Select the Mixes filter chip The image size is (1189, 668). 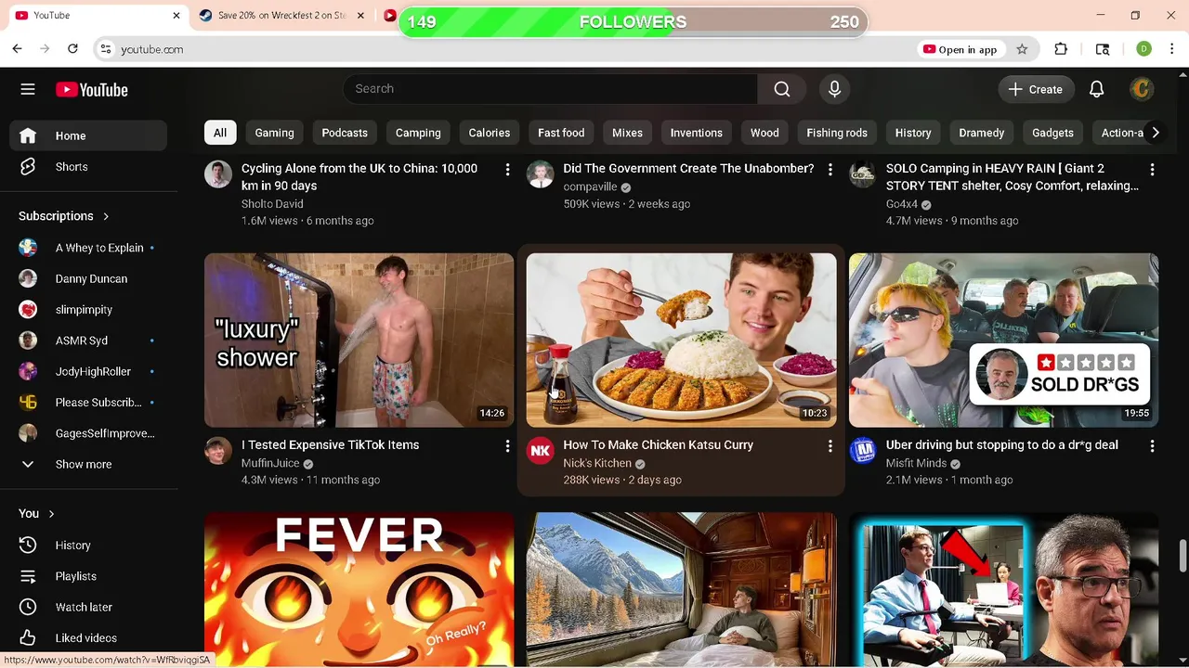point(627,133)
